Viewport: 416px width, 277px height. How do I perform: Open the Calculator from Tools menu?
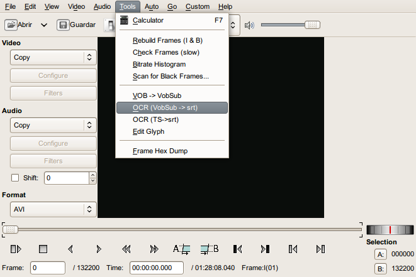[x=148, y=20]
